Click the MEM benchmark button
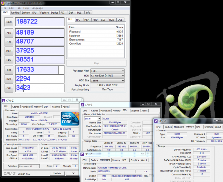The height and width of the screenshot is (182, 223). pyautogui.click(x=9, y=51)
